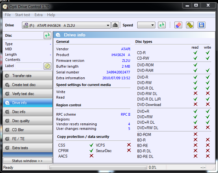
Task: Click User changes remaining value 5
Action: coord(129,129)
